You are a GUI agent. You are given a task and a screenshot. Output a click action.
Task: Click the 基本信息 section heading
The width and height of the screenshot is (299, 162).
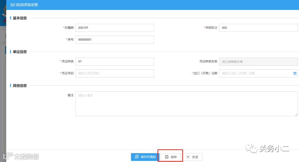[20, 18]
